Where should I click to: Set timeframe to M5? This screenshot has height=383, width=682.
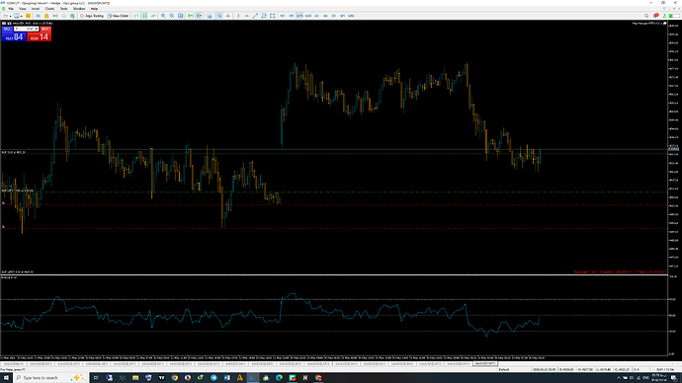tap(291, 16)
